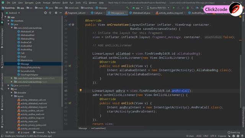Collapse the res folder
245x138 pixels.
point(8,89)
